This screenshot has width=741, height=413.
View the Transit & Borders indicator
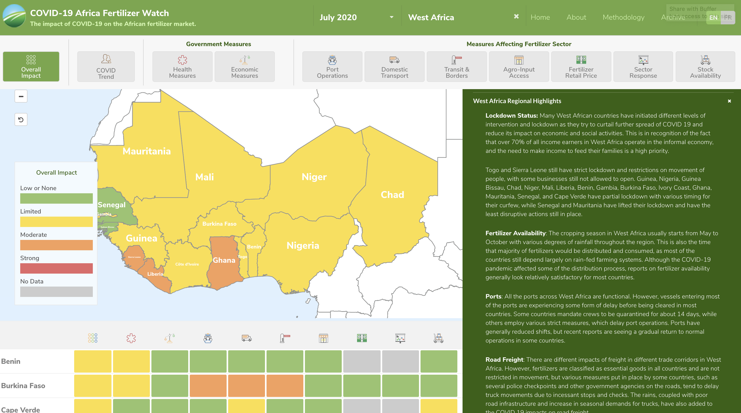point(457,66)
